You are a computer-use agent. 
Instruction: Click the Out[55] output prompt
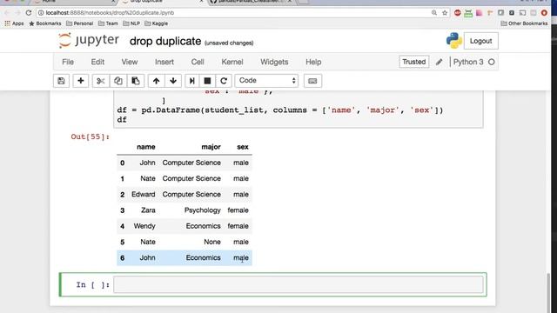coord(91,137)
